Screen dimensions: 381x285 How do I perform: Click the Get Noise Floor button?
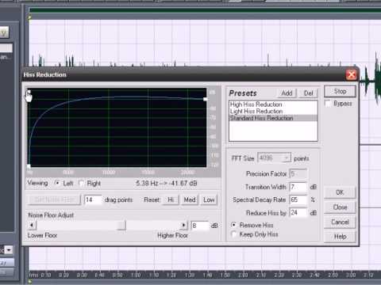[x=54, y=199]
